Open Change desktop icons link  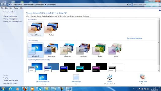(10, 16)
